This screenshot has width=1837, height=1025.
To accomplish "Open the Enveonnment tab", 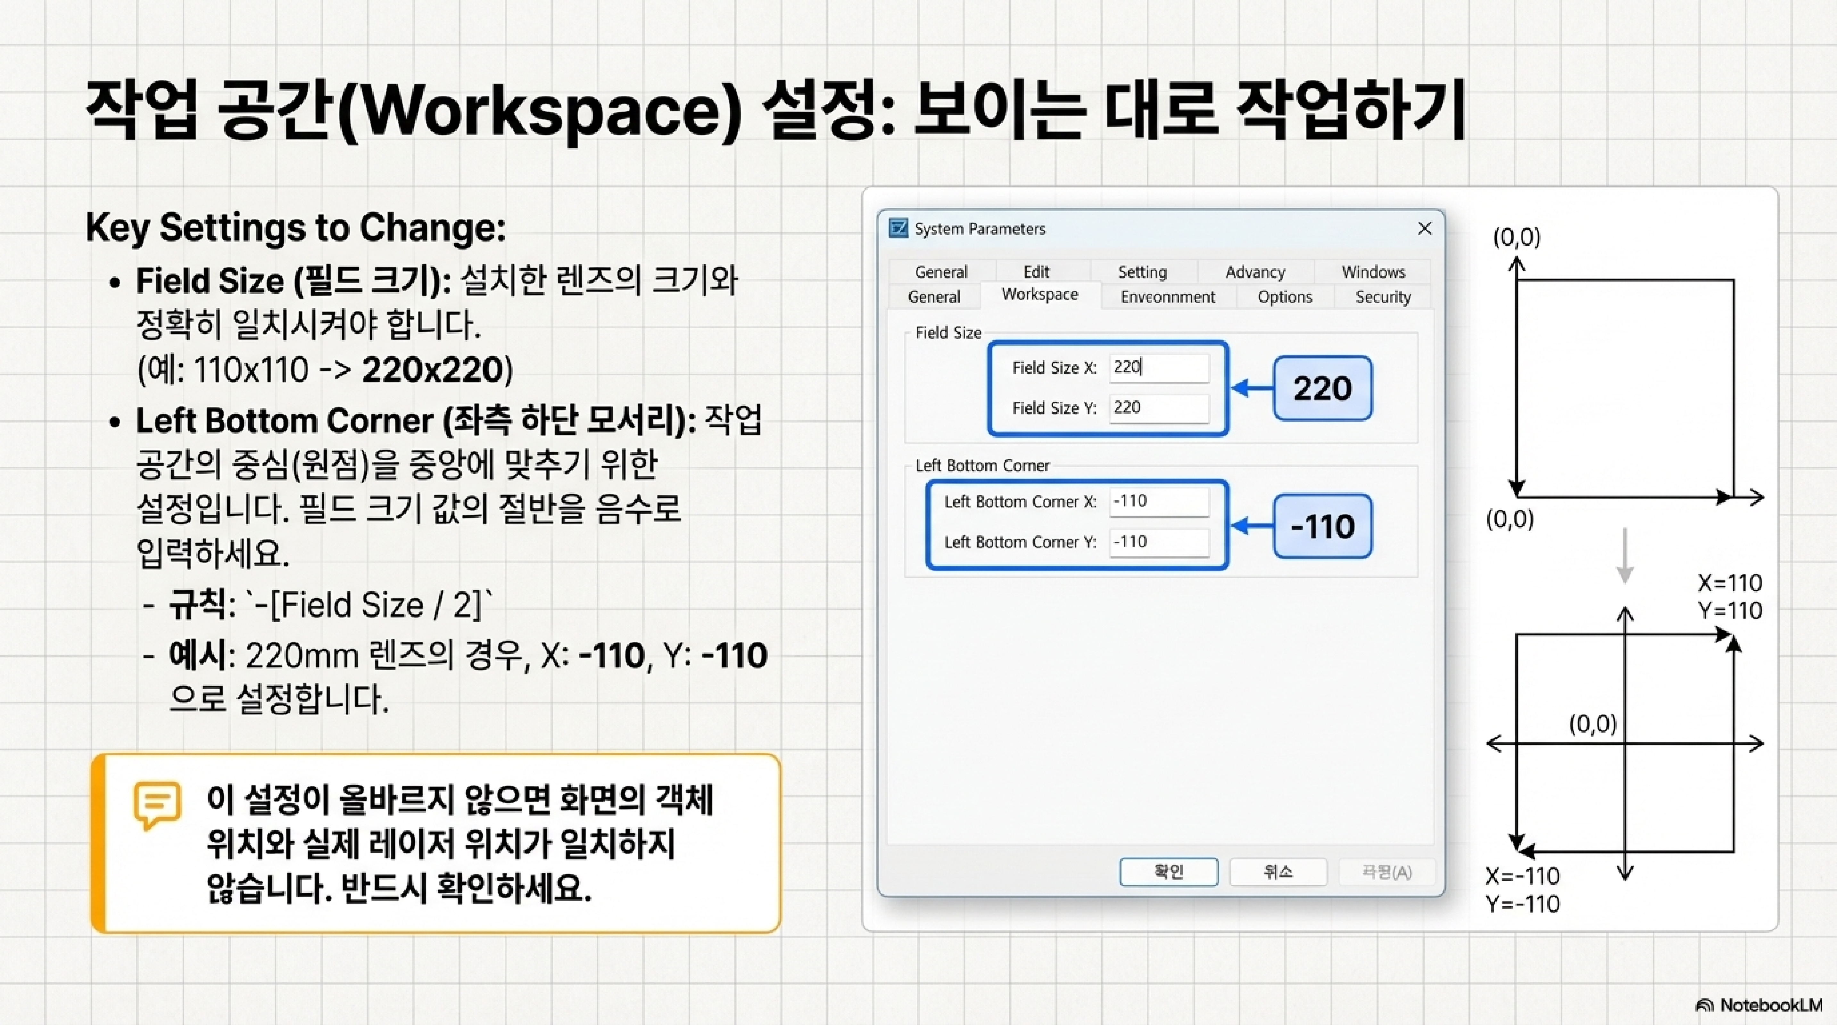I will pyautogui.click(x=1167, y=297).
